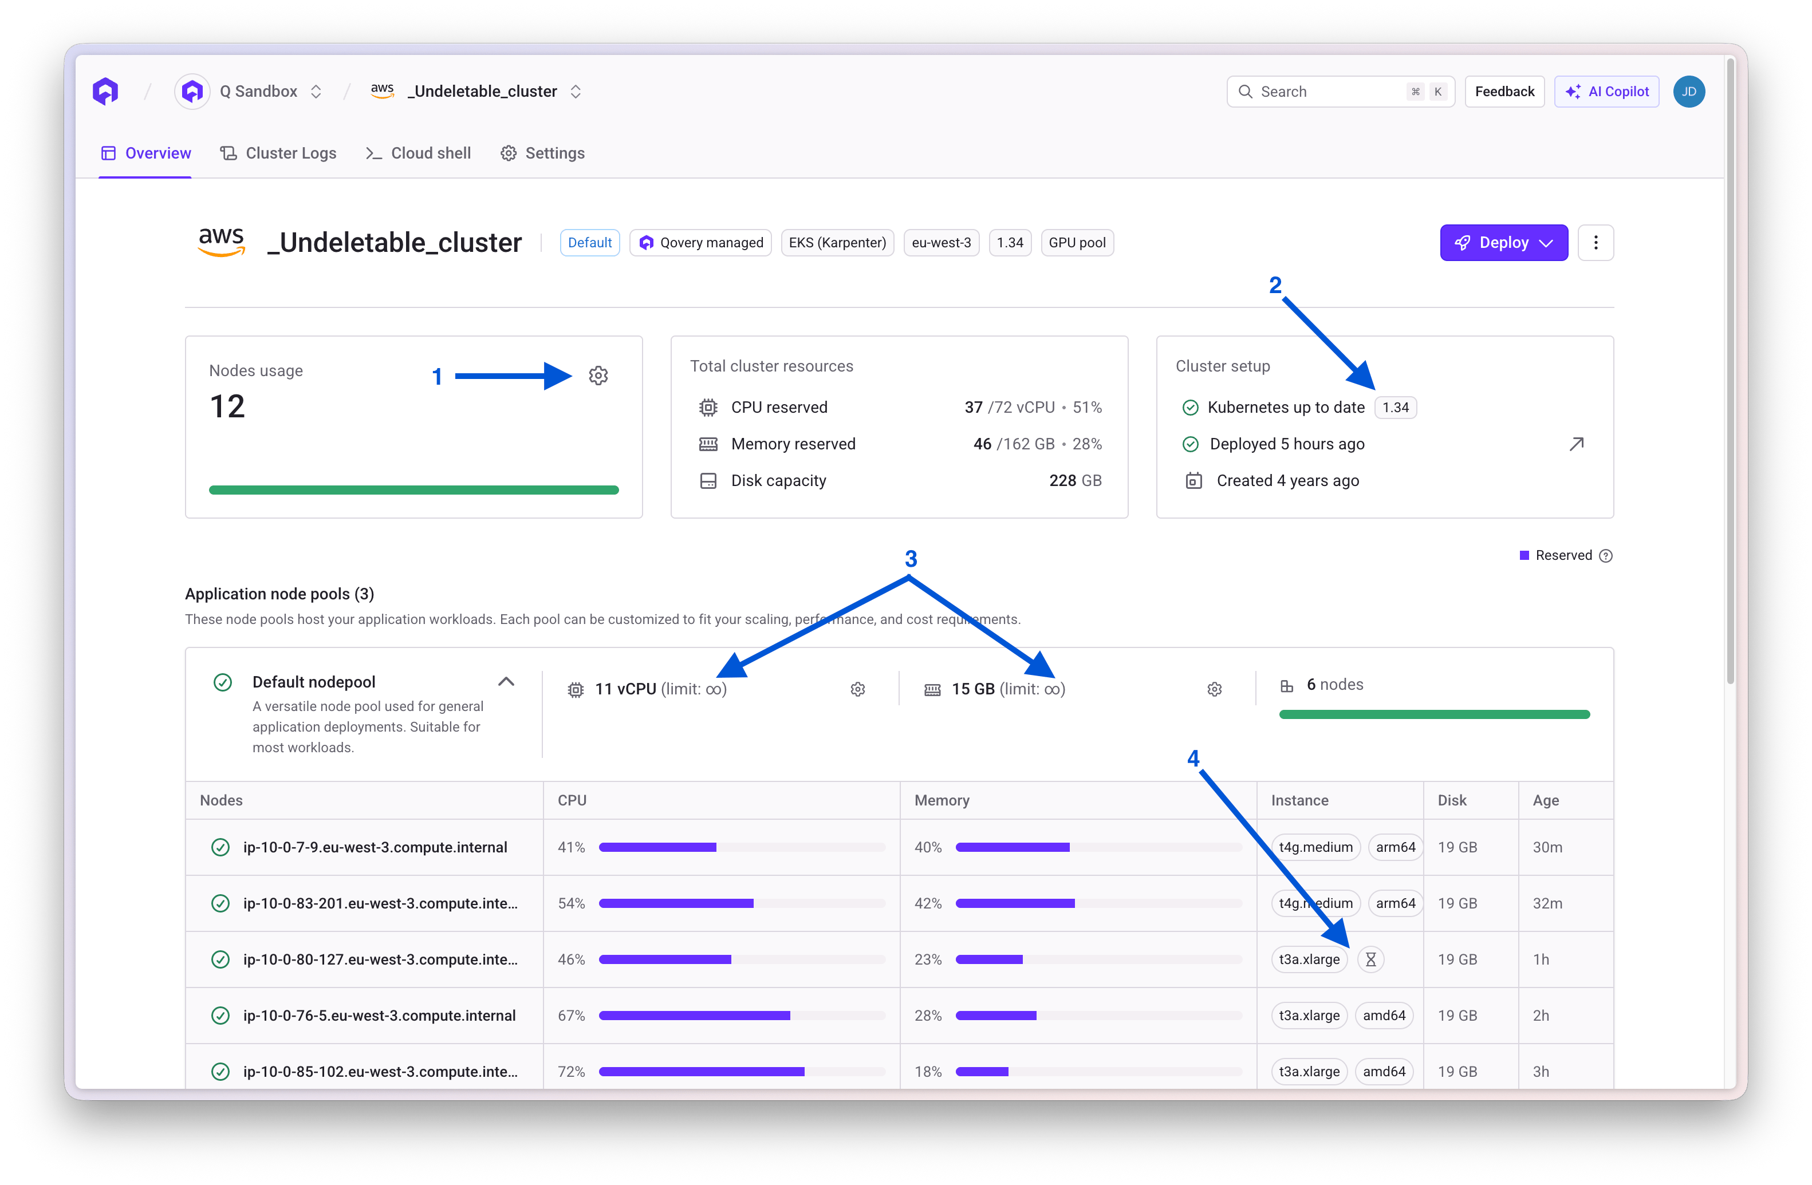Viewport: 1812px width, 1185px height.
Task: Click the arm64 tag in the 30m age row
Action: pyautogui.click(x=1396, y=847)
